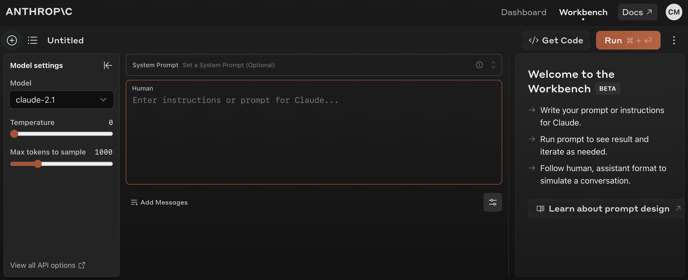Open the message settings sliders icon
The height and width of the screenshot is (280, 688).
pyautogui.click(x=493, y=202)
